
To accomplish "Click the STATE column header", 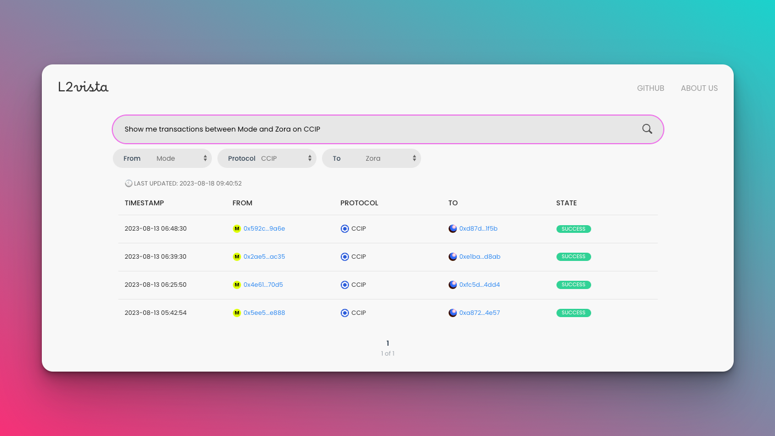I will tap(566, 203).
